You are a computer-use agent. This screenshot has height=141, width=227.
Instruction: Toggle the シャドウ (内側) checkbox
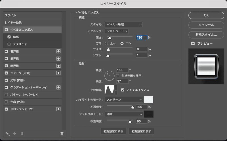[x=6, y=73]
